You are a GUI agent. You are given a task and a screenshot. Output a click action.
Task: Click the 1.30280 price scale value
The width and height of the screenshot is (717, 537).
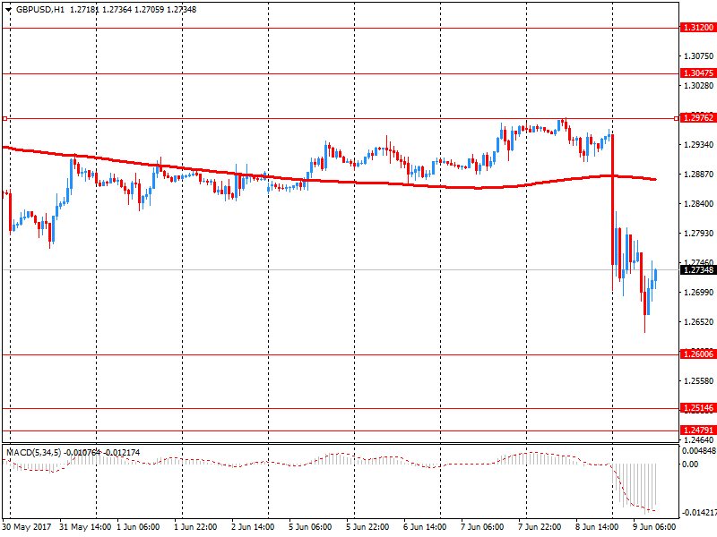click(699, 86)
